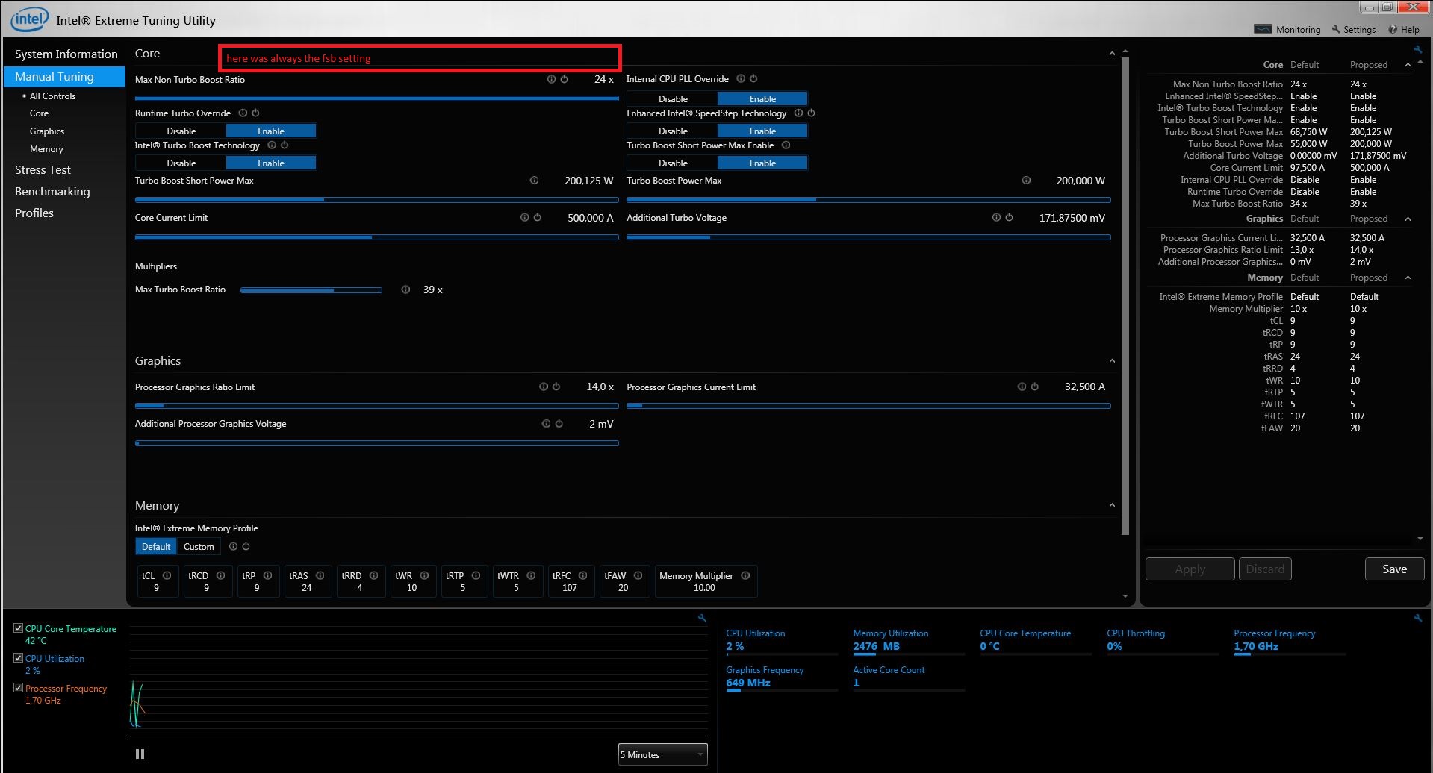Collapse the Core group in proposed settings panel

pos(1408,65)
